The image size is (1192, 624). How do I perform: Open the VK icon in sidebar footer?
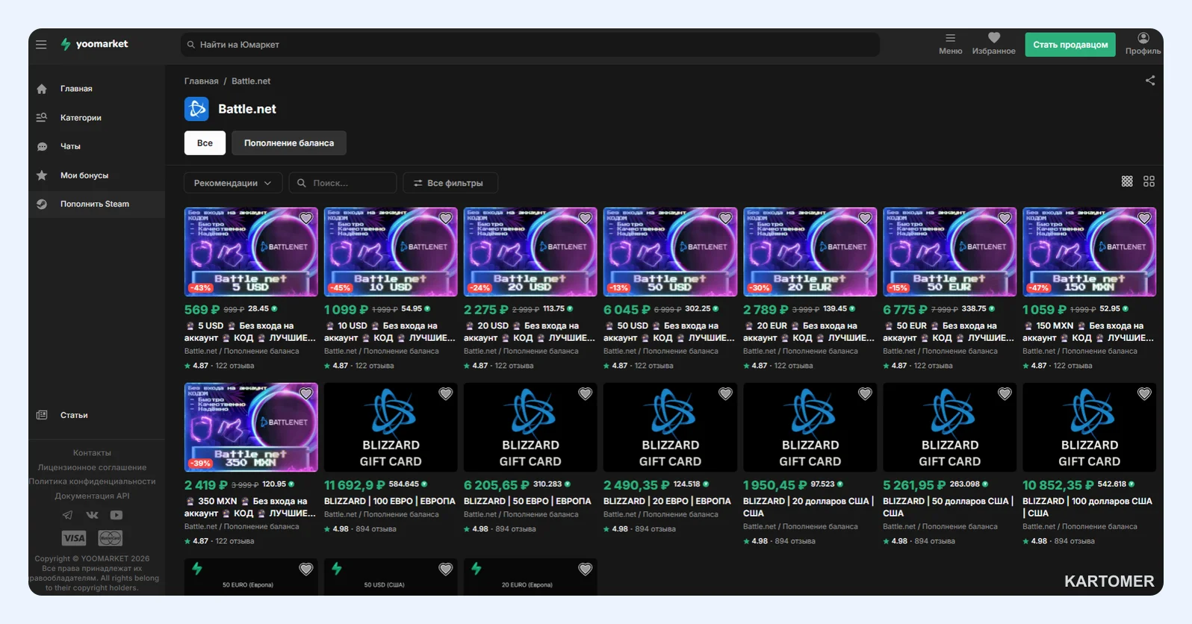pos(92,515)
